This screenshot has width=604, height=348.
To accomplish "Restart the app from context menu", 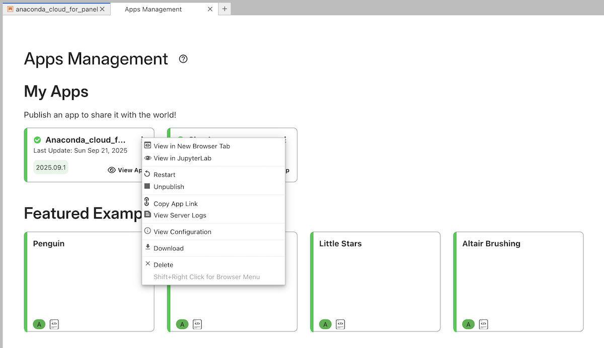I will [164, 175].
